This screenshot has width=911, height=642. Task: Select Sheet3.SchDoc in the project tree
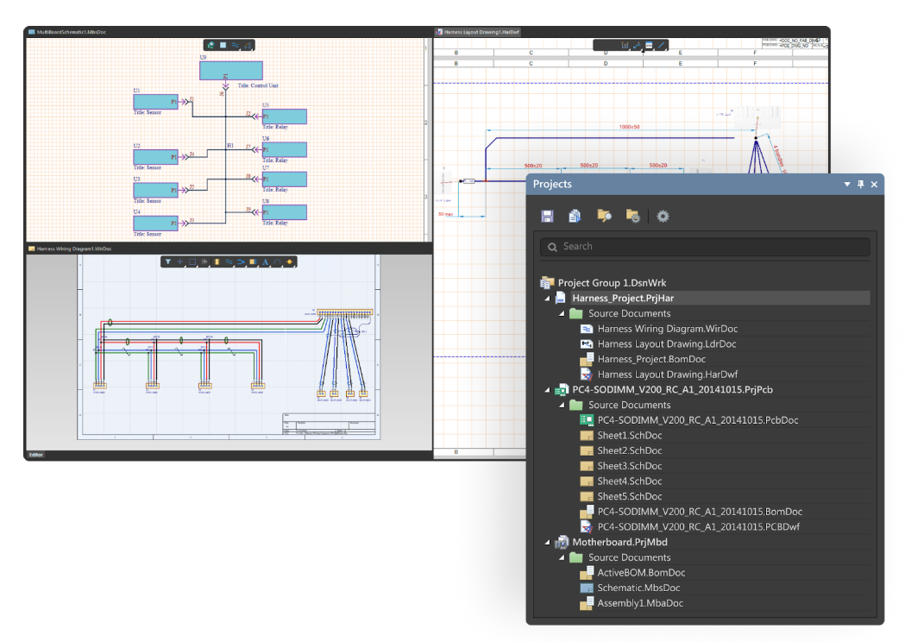tap(629, 466)
